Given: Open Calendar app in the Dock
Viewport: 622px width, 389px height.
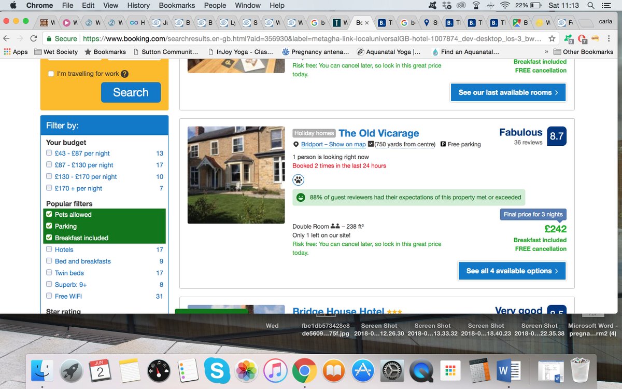Looking at the screenshot, I should tap(100, 371).
